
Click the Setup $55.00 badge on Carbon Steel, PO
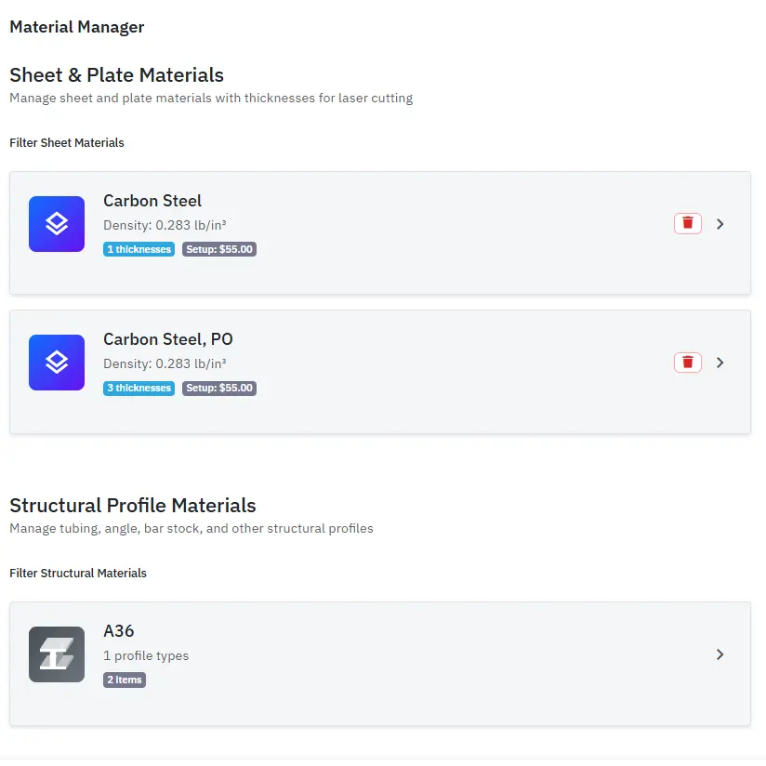click(219, 388)
